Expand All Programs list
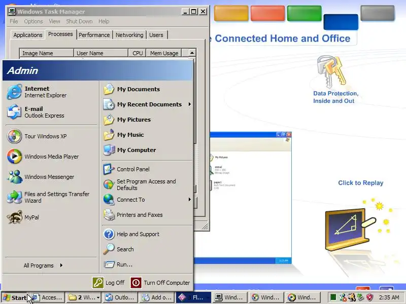This screenshot has height=304, width=406. point(43,265)
